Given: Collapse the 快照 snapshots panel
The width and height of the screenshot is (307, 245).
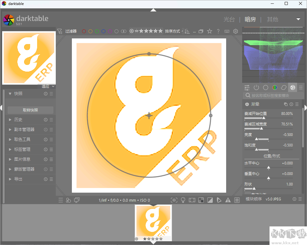Looking at the screenshot, I should click(10, 94).
